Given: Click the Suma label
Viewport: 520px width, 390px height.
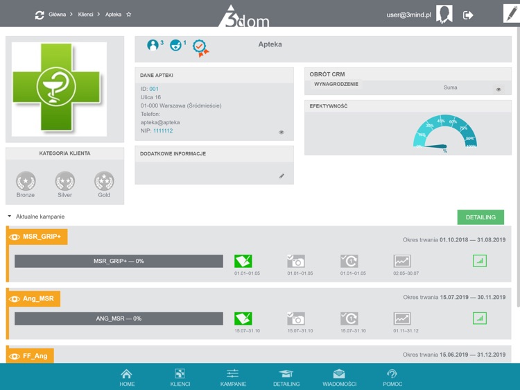Looking at the screenshot, I should (451, 87).
